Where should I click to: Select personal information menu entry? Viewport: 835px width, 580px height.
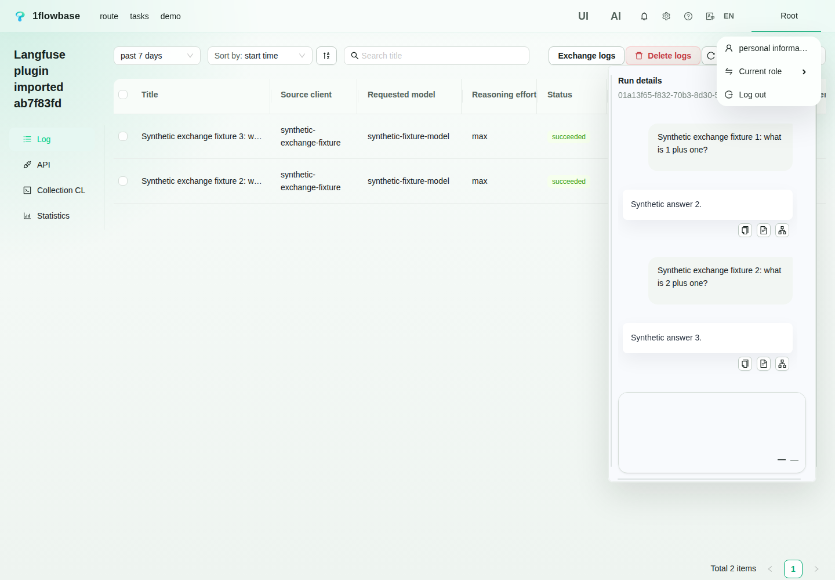coord(769,48)
